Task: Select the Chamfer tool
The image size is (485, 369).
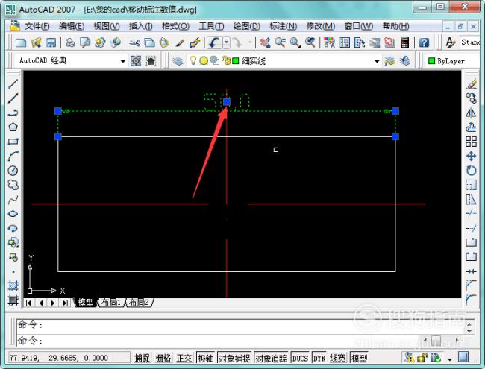Action: click(x=472, y=286)
